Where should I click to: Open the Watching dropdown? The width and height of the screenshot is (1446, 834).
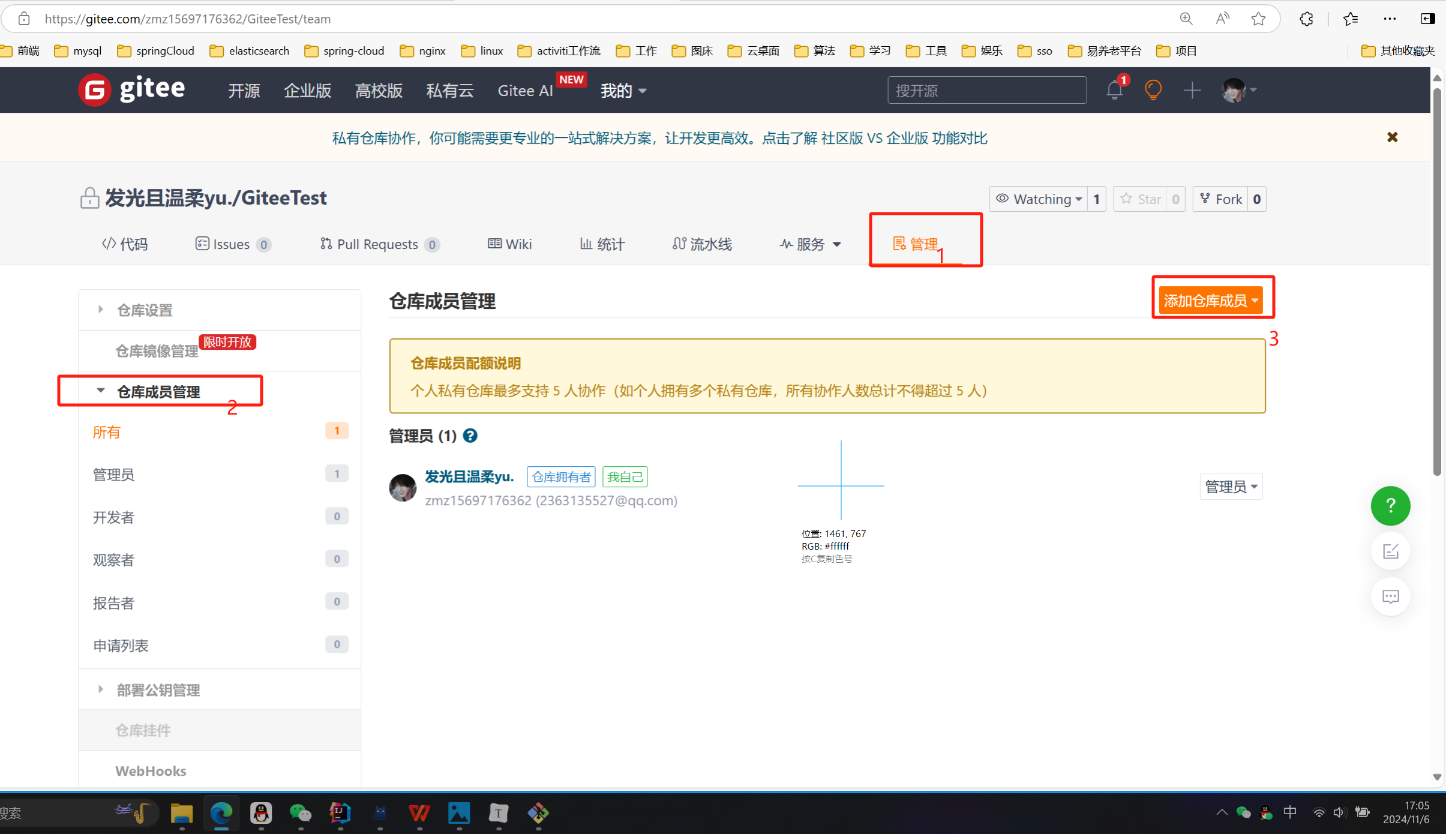pyautogui.click(x=1039, y=199)
